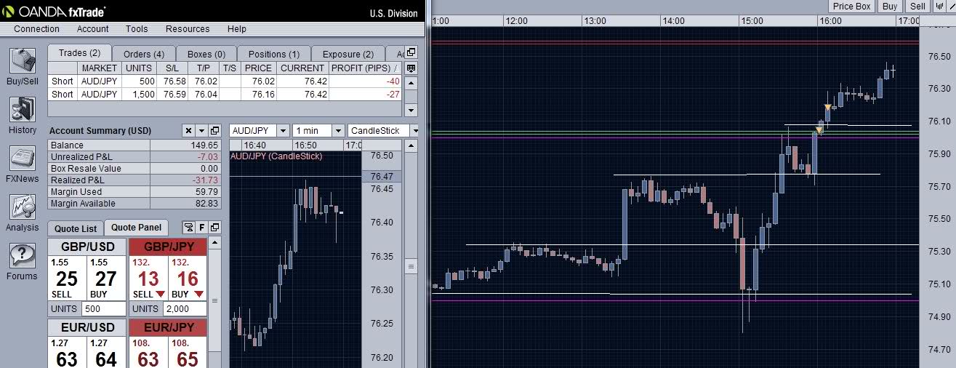
Task: Click the F font icon in quote panel
Action: (202, 228)
